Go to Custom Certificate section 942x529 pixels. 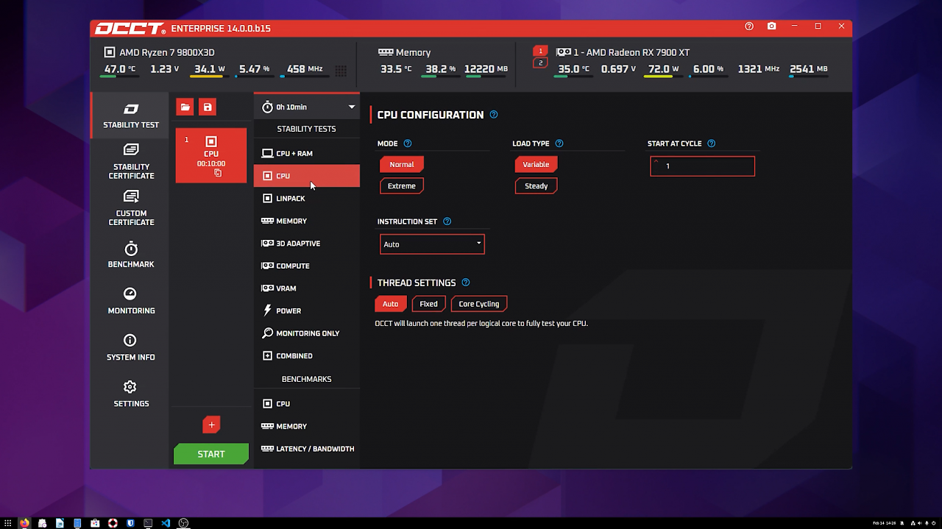point(131,207)
